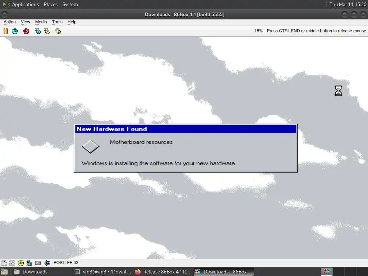Click the clock showing Thu Mar 14, 15:20
This screenshot has height=276, width=368.
348,4
